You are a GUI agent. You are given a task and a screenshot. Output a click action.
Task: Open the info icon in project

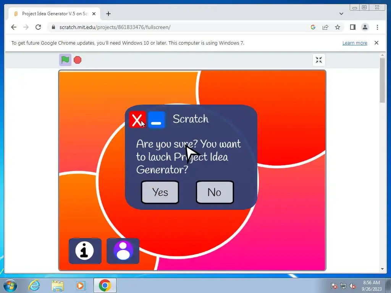point(85,251)
